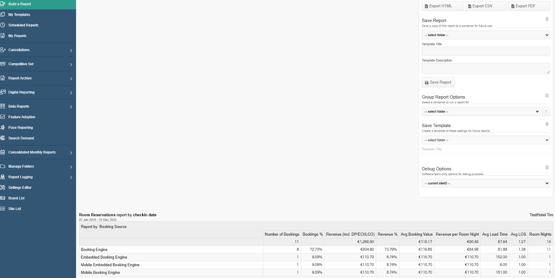Export the report as PDF
This screenshot has height=278, width=555.
[x=529, y=6]
